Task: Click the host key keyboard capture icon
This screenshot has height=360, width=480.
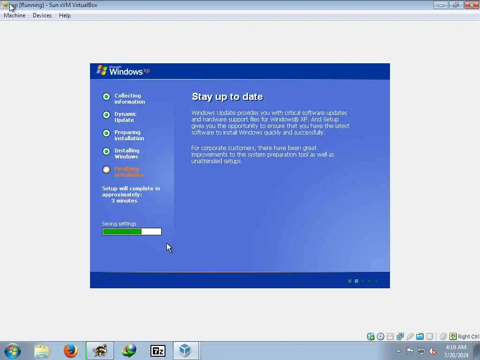Action: pyautogui.click(x=453, y=337)
